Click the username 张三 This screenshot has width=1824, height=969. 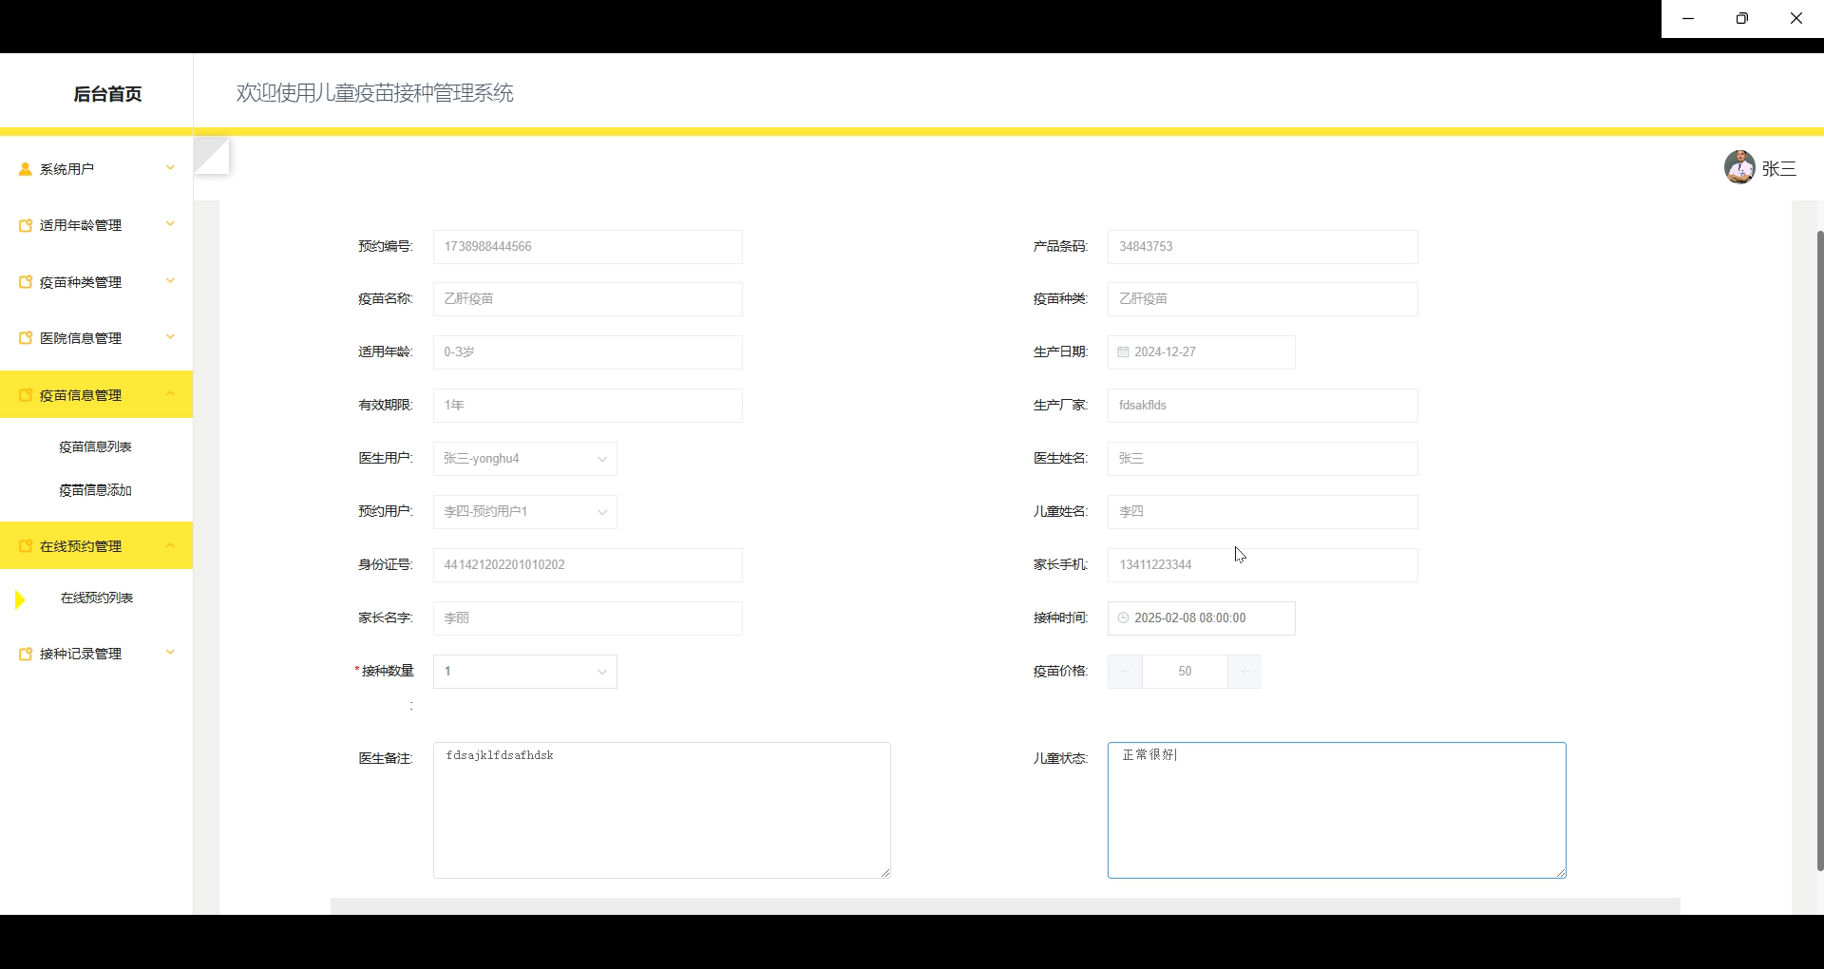[x=1779, y=168]
